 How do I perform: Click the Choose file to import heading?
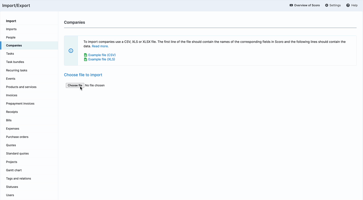tap(83, 75)
